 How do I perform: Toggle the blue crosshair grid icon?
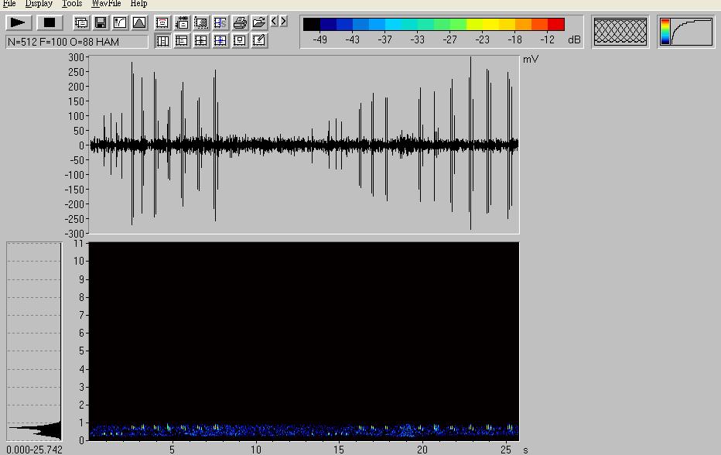click(220, 40)
